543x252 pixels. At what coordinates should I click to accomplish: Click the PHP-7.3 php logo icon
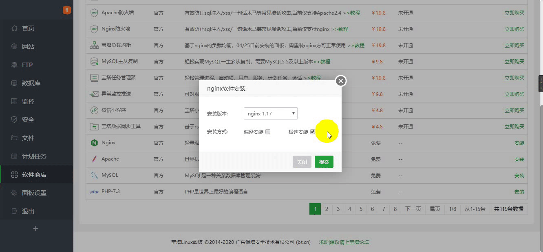point(94,192)
